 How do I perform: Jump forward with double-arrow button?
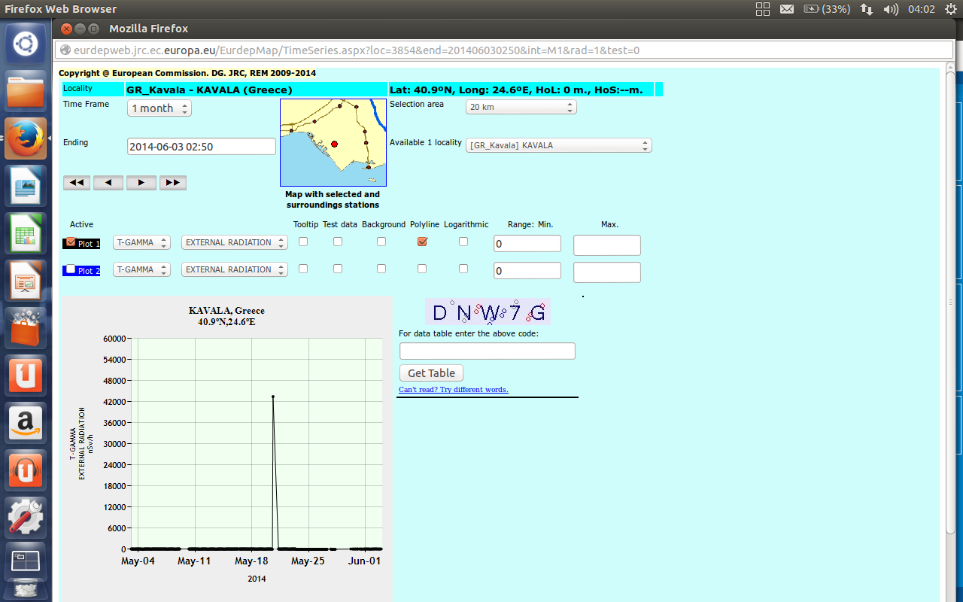[172, 183]
